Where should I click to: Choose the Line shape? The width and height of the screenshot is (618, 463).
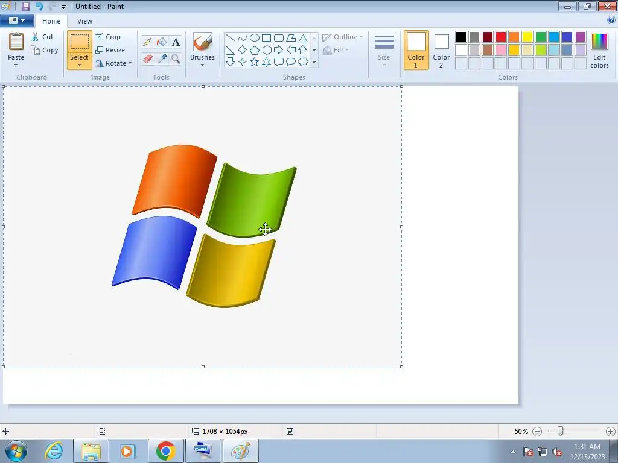pos(230,38)
